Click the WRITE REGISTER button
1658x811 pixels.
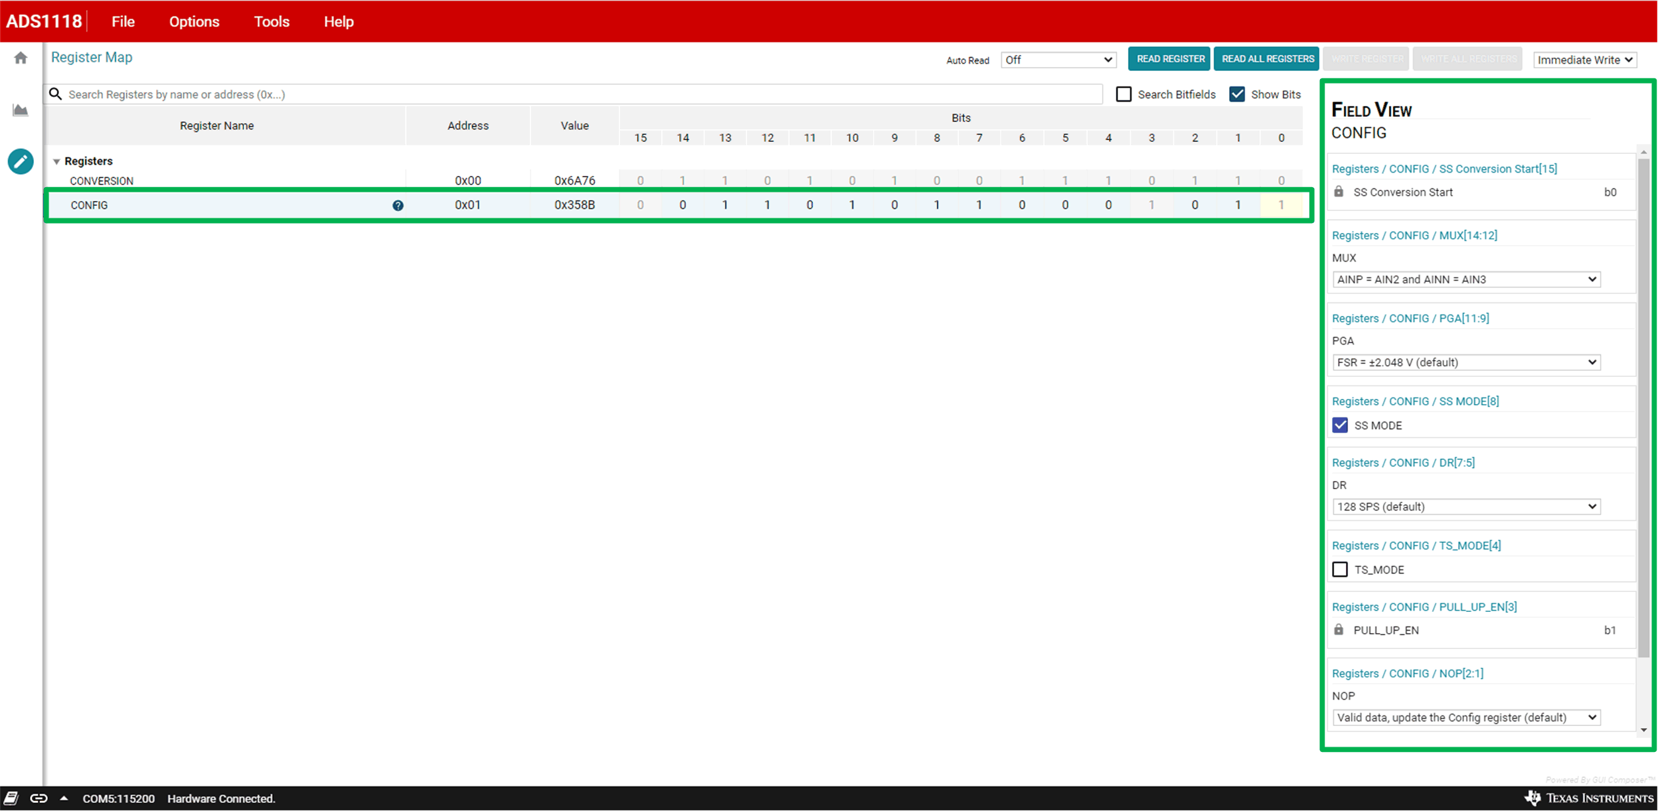tap(1367, 59)
